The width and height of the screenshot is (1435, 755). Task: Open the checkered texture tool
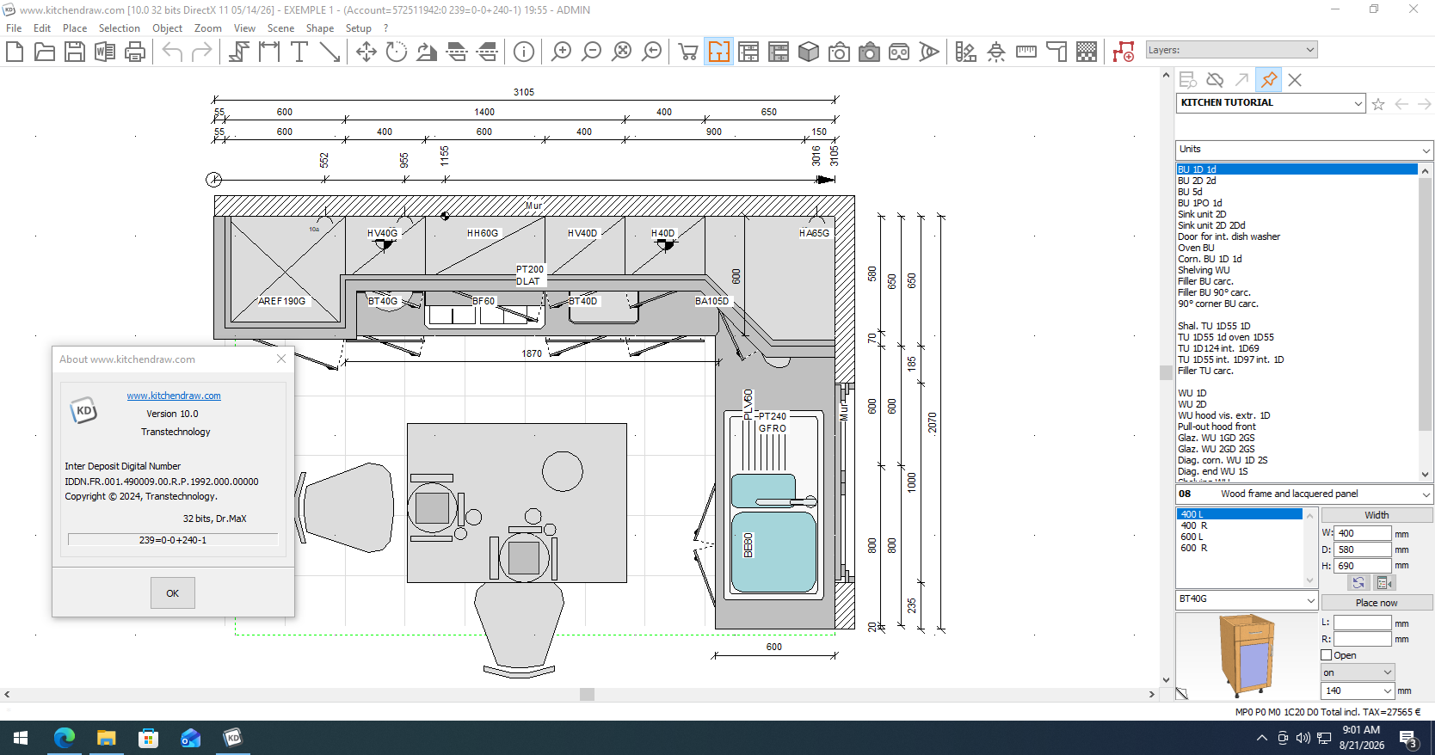[1087, 52]
